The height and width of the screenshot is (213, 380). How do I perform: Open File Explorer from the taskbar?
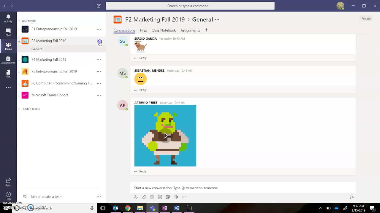click(140, 208)
